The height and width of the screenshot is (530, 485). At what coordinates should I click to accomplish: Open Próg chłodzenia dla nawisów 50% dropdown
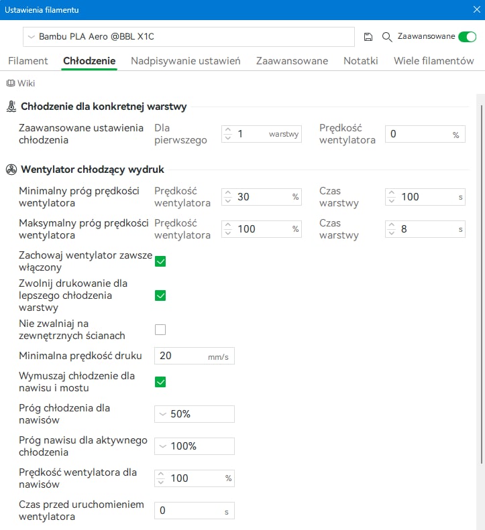point(195,414)
